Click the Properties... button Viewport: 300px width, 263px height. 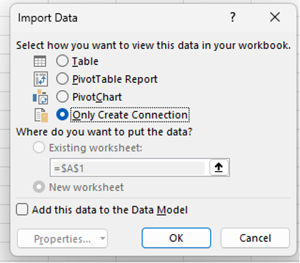(x=62, y=239)
